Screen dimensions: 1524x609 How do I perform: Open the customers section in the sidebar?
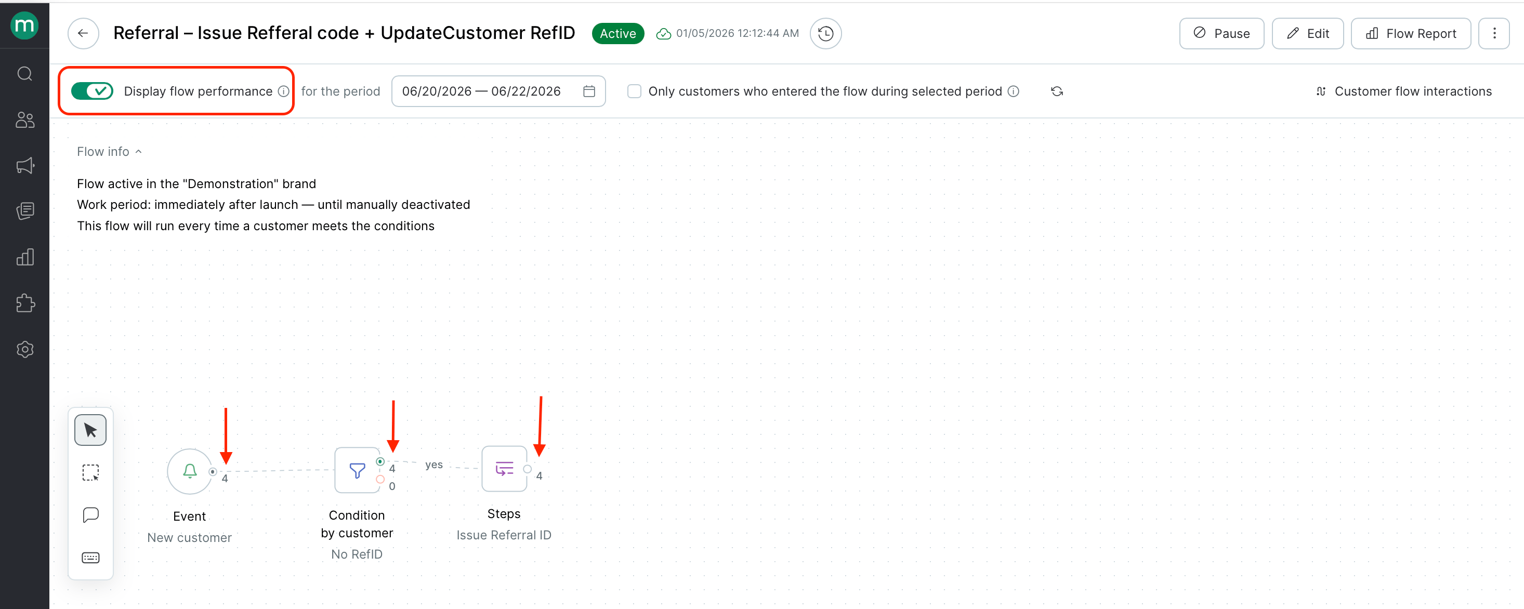pos(24,120)
